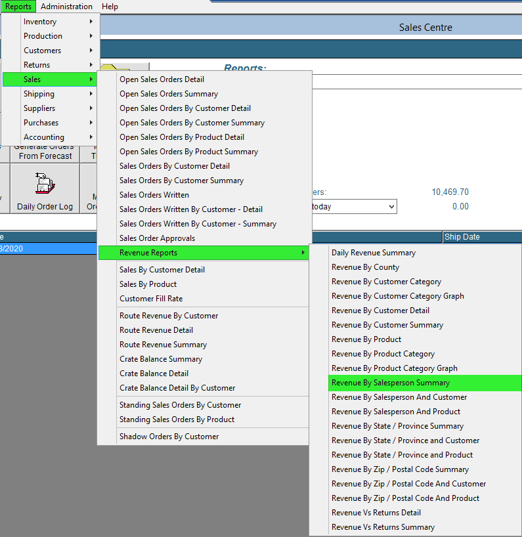Expand the Returns reports submenu
This screenshot has height=537, width=522.
[51, 65]
